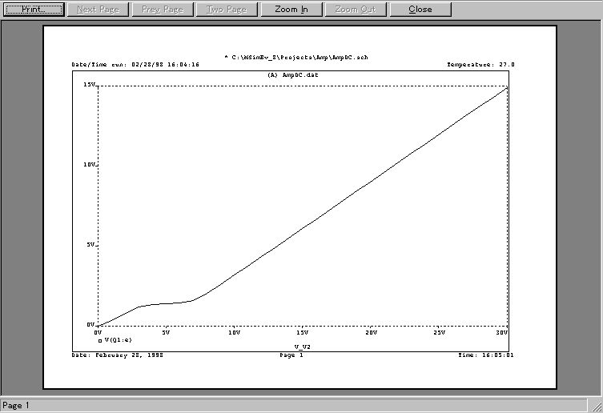
Task: Click the Time: 16:05:01 footer text
Action: point(486,354)
